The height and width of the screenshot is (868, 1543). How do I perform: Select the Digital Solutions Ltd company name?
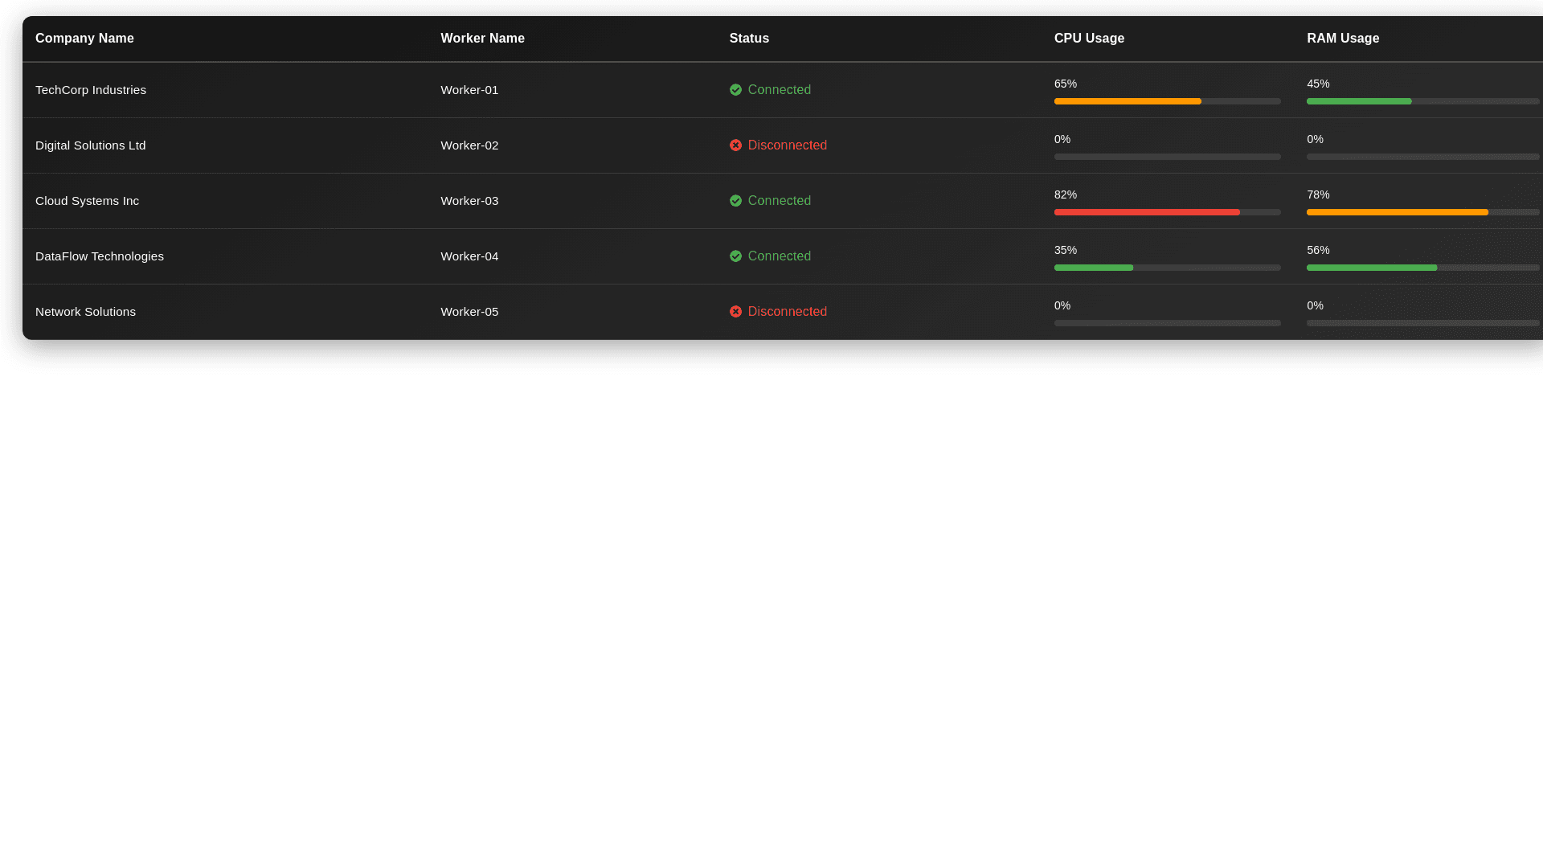coord(91,145)
